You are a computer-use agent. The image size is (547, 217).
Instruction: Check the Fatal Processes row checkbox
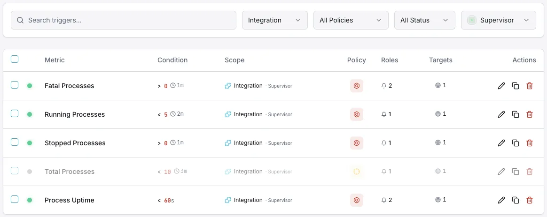[15, 85]
